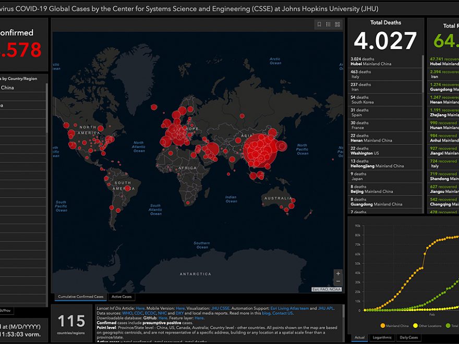Visit the JHU APL link
This screenshot has width=459, height=344.
(326, 309)
